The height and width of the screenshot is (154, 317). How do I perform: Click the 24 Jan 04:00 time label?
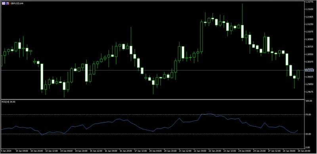point(244,151)
